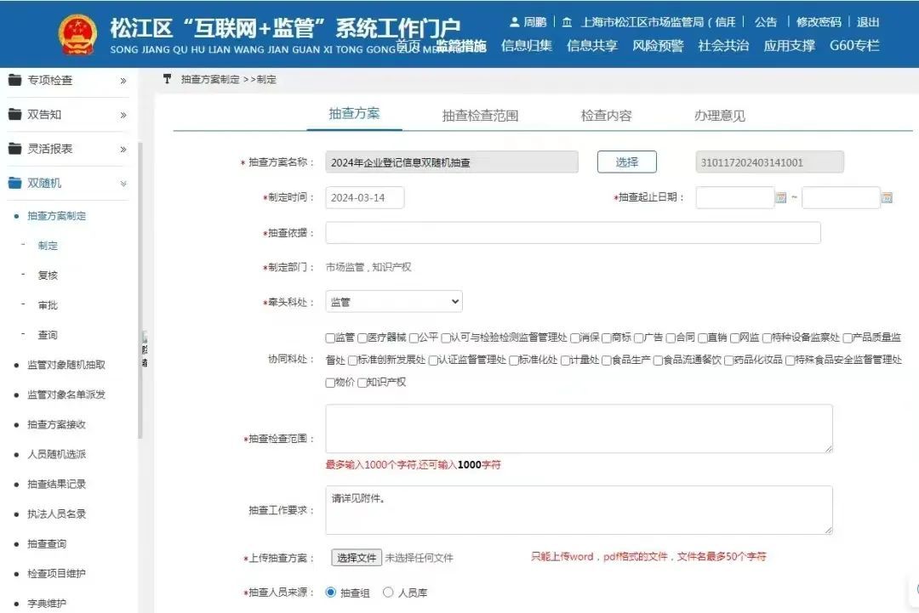The height and width of the screenshot is (613, 919).
Task: Open 人员随机选派 in the sidebar
Action: coord(57,454)
